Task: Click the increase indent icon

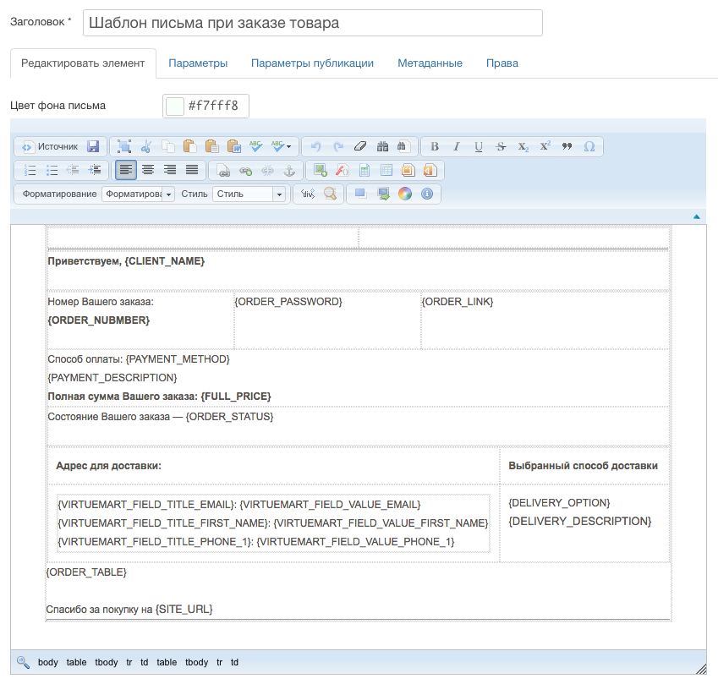Action: (95, 170)
